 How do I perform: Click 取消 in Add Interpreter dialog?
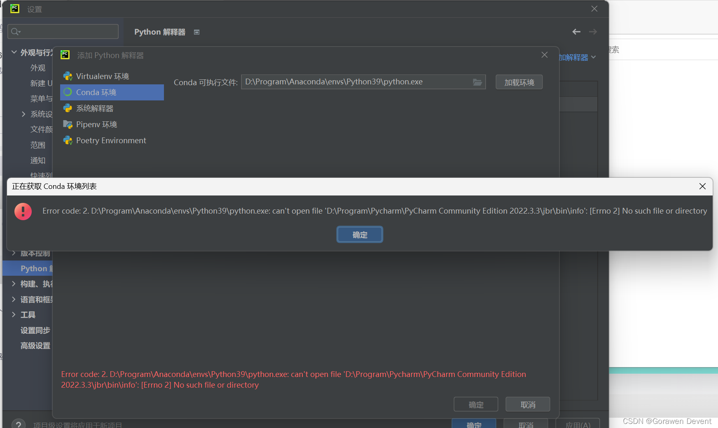(x=528, y=405)
